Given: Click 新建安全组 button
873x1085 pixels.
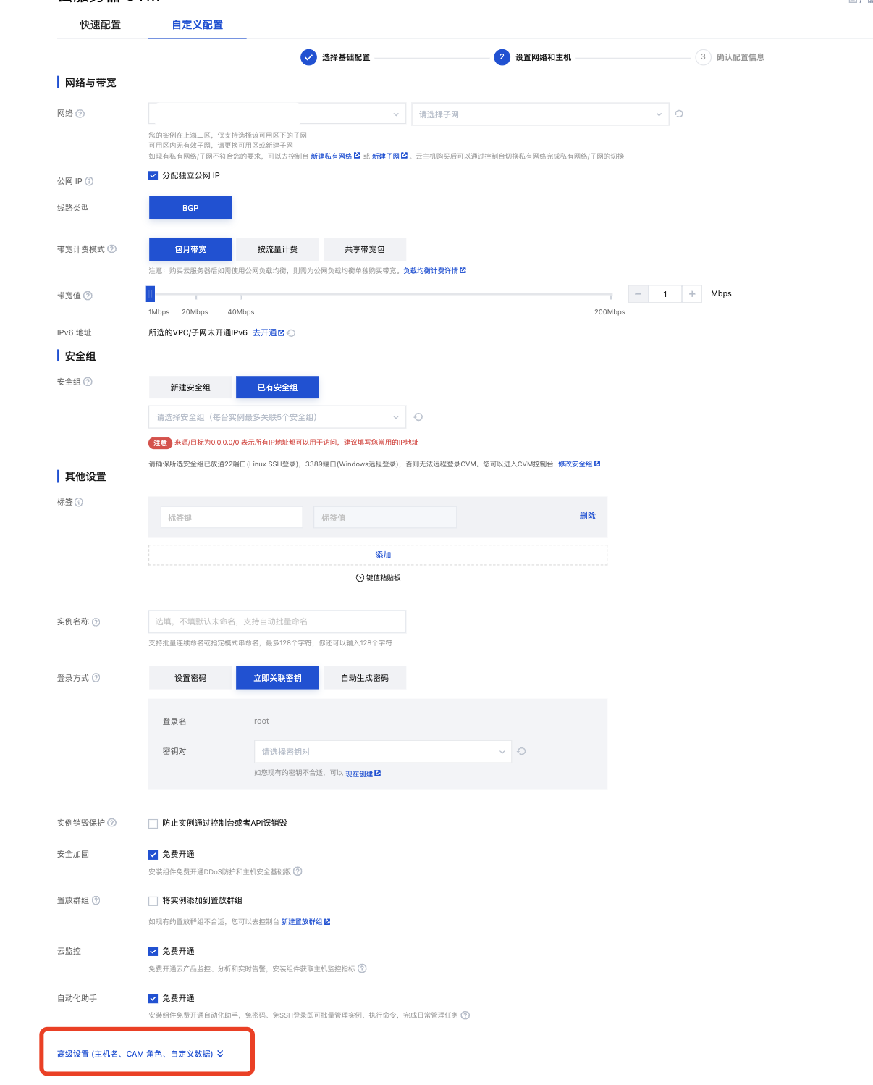Looking at the screenshot, I should coord(190,387).
